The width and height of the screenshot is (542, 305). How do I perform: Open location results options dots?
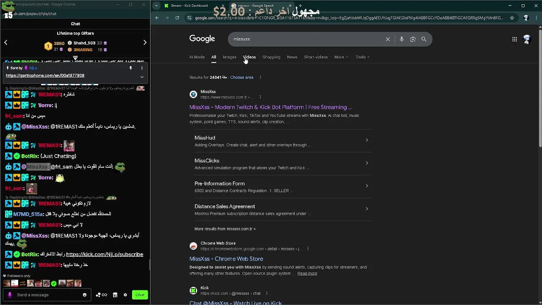[260, 77]
